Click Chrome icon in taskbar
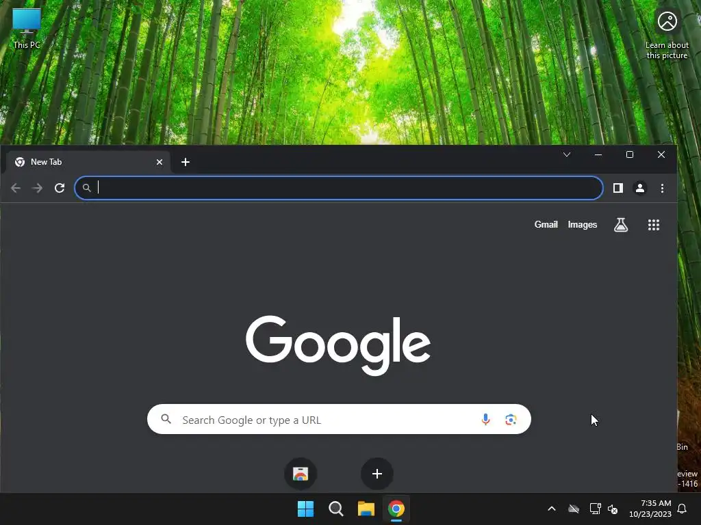 396,509
